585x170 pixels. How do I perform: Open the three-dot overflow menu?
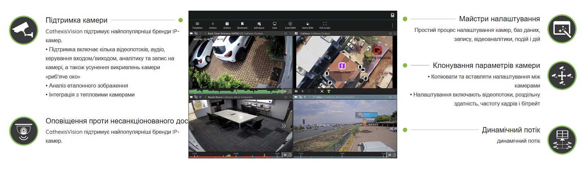tap(393, 25)
